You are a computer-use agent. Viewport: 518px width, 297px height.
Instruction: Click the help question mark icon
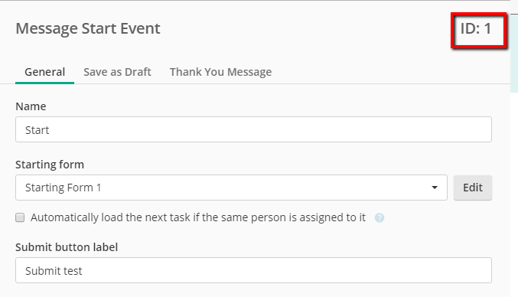pyautogui.click(x=380, y=217)
